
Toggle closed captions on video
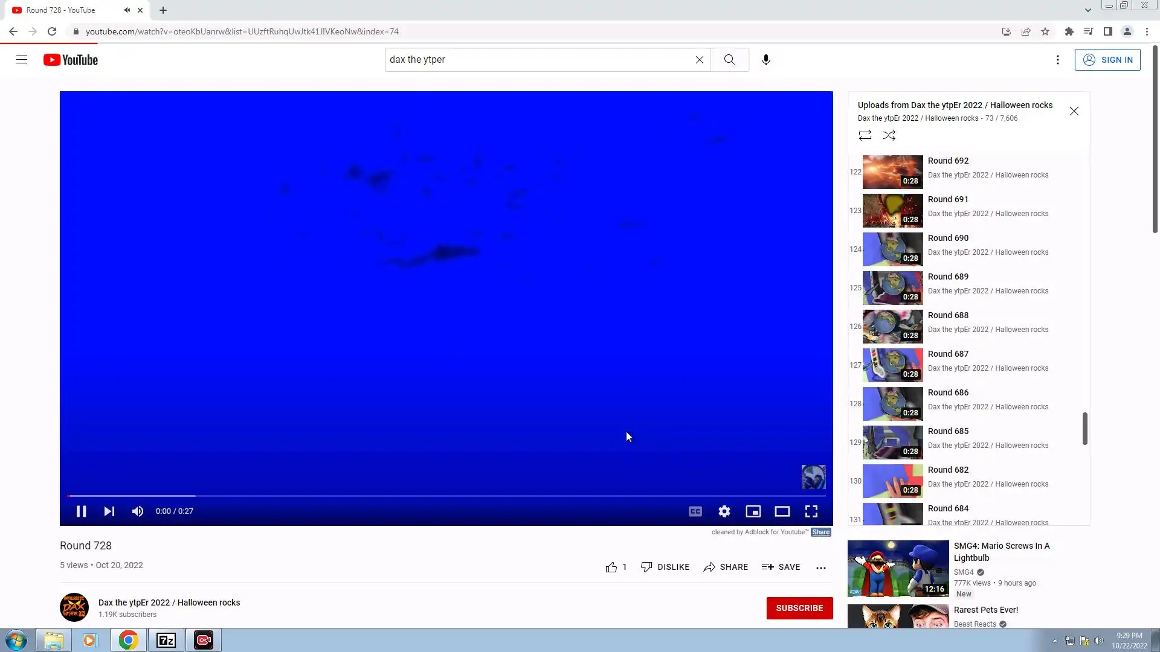click(695, 511)
